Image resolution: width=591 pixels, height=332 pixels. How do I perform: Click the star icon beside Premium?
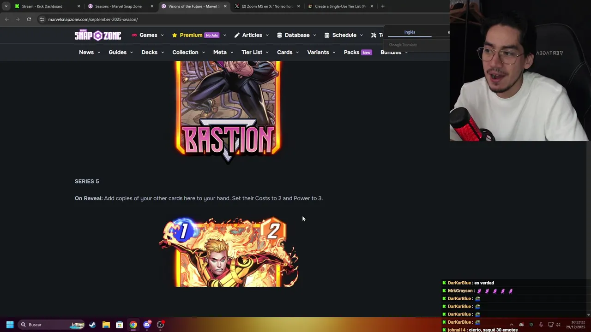point(175,35)
